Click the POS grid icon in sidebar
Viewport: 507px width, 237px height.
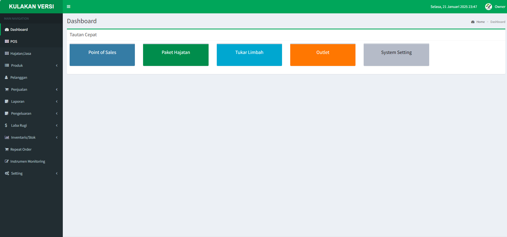7,41
